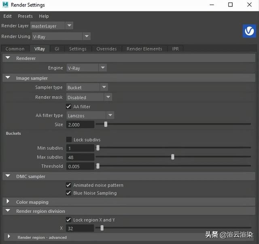Uncheck Lock region X and Y
259x244 pixels.
point(69,220)
